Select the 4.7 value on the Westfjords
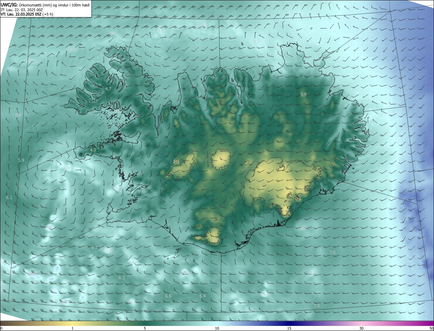This screenshot has width=434, height=331. click(108, 89)
